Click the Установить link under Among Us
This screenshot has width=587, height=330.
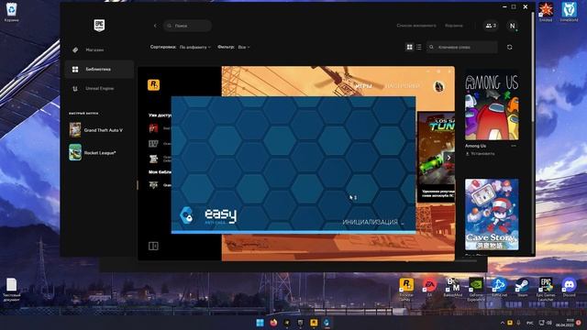pos(480,154)
